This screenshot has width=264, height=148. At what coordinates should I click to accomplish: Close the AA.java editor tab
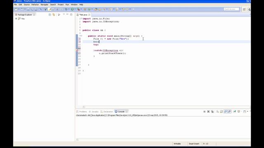tap(89, 15)
